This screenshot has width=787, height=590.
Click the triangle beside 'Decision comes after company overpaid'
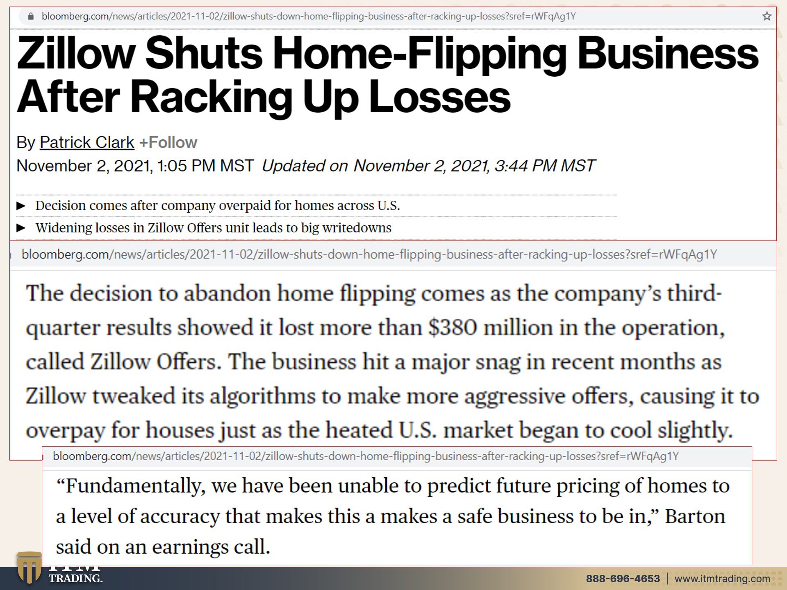(x=21, y=206)
